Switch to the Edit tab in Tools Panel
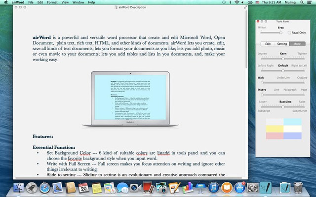 pyautogui.click(x=268, y=44)
